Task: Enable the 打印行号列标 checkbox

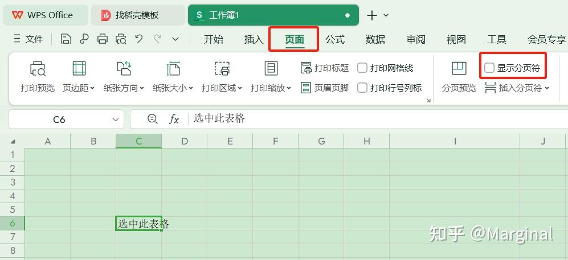Action: tap(362, 88)
